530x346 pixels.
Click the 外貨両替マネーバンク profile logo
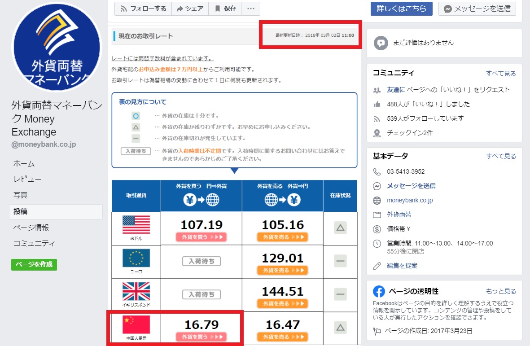point(57,47)
